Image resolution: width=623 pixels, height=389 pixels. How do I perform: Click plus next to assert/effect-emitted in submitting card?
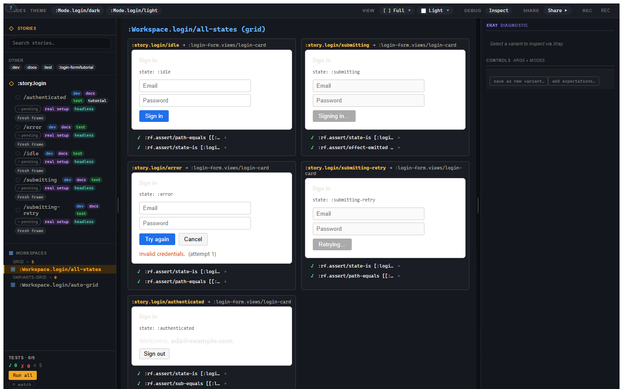[399, 148]
